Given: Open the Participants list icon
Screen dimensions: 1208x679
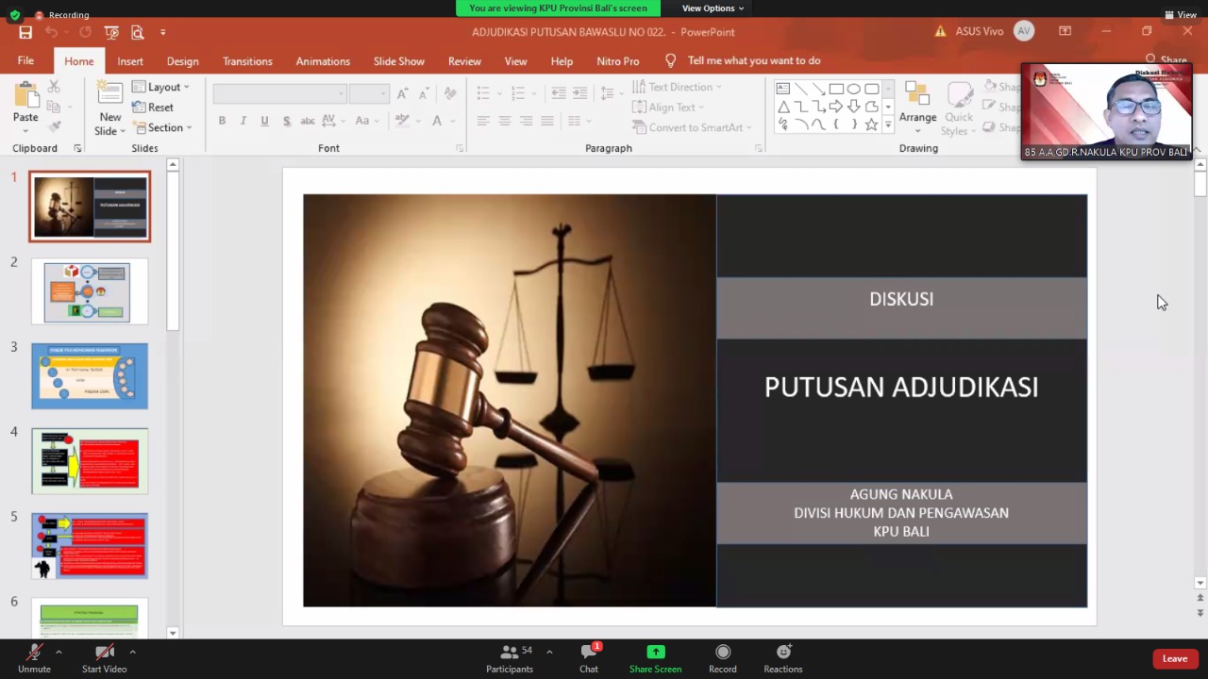Looking at the screenshot, I should (510, 653).
